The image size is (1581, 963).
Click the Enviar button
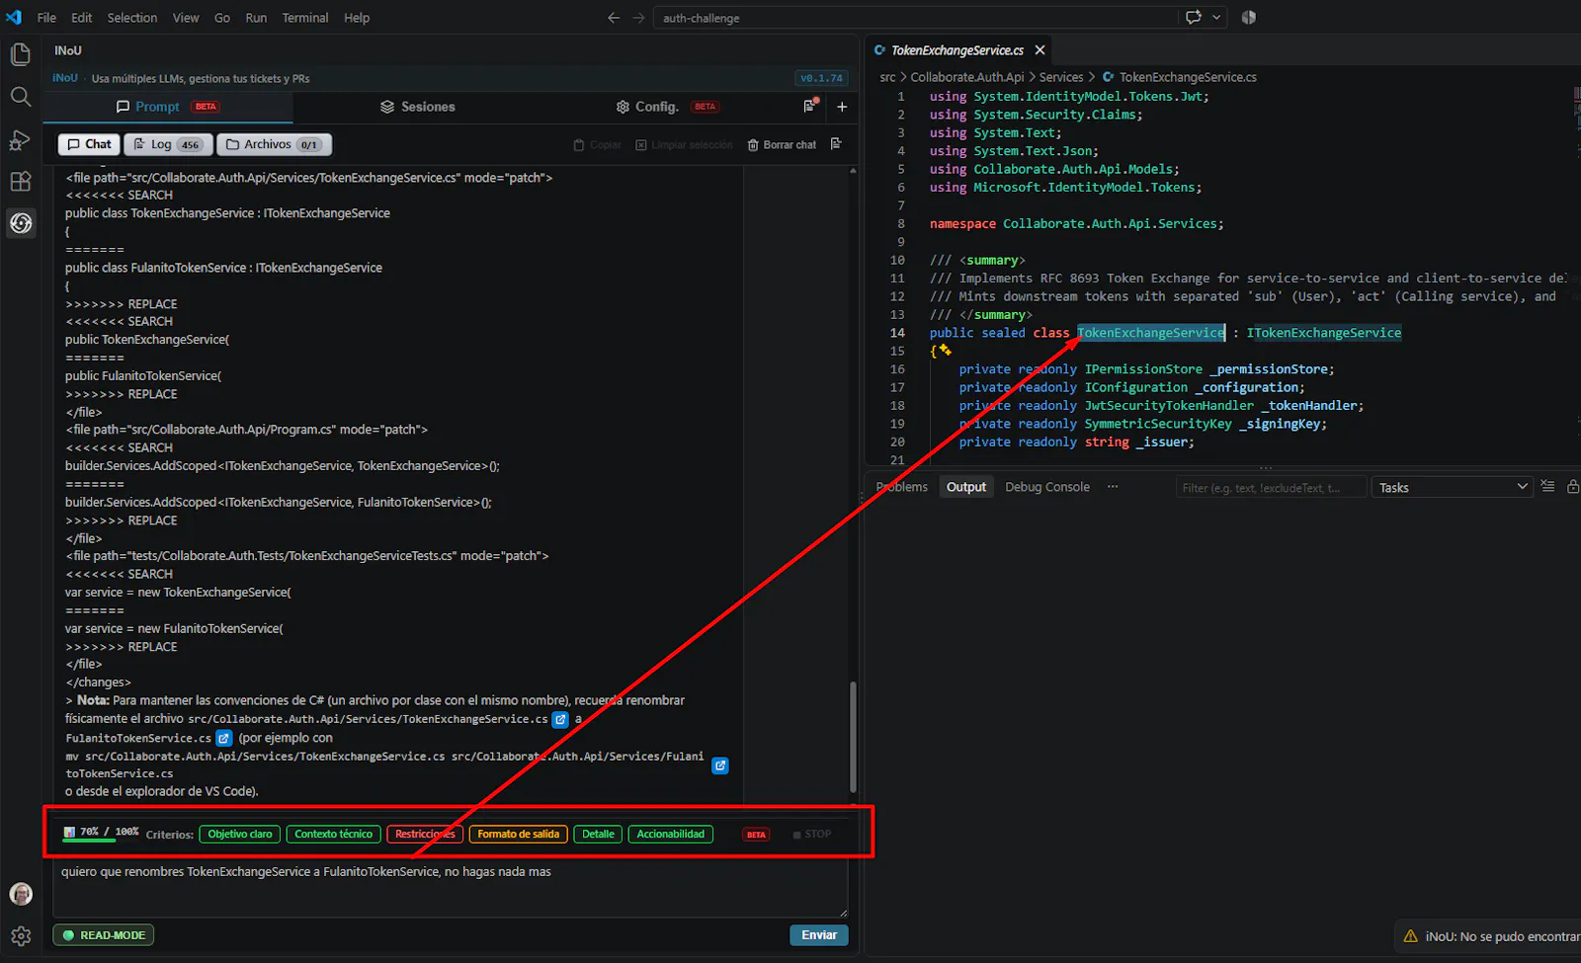[x=819, y=935]
